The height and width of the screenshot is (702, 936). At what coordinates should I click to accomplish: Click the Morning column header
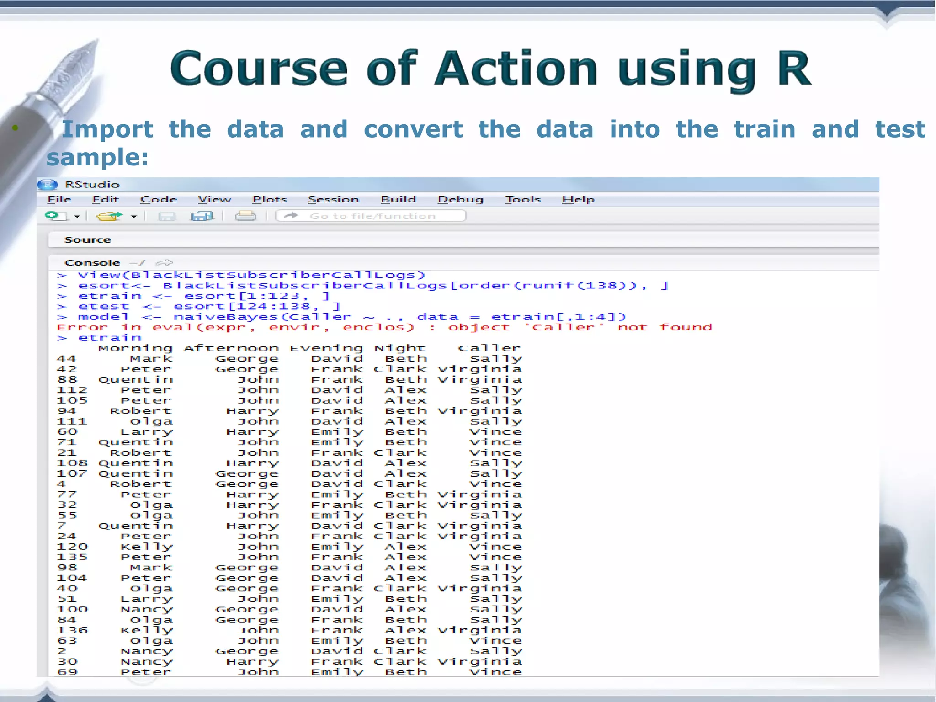coord(136,349)
